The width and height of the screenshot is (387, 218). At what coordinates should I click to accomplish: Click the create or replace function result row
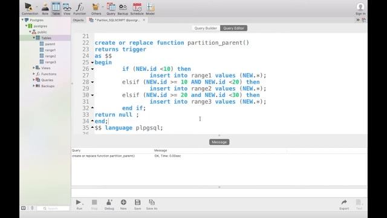click(219, 156)
